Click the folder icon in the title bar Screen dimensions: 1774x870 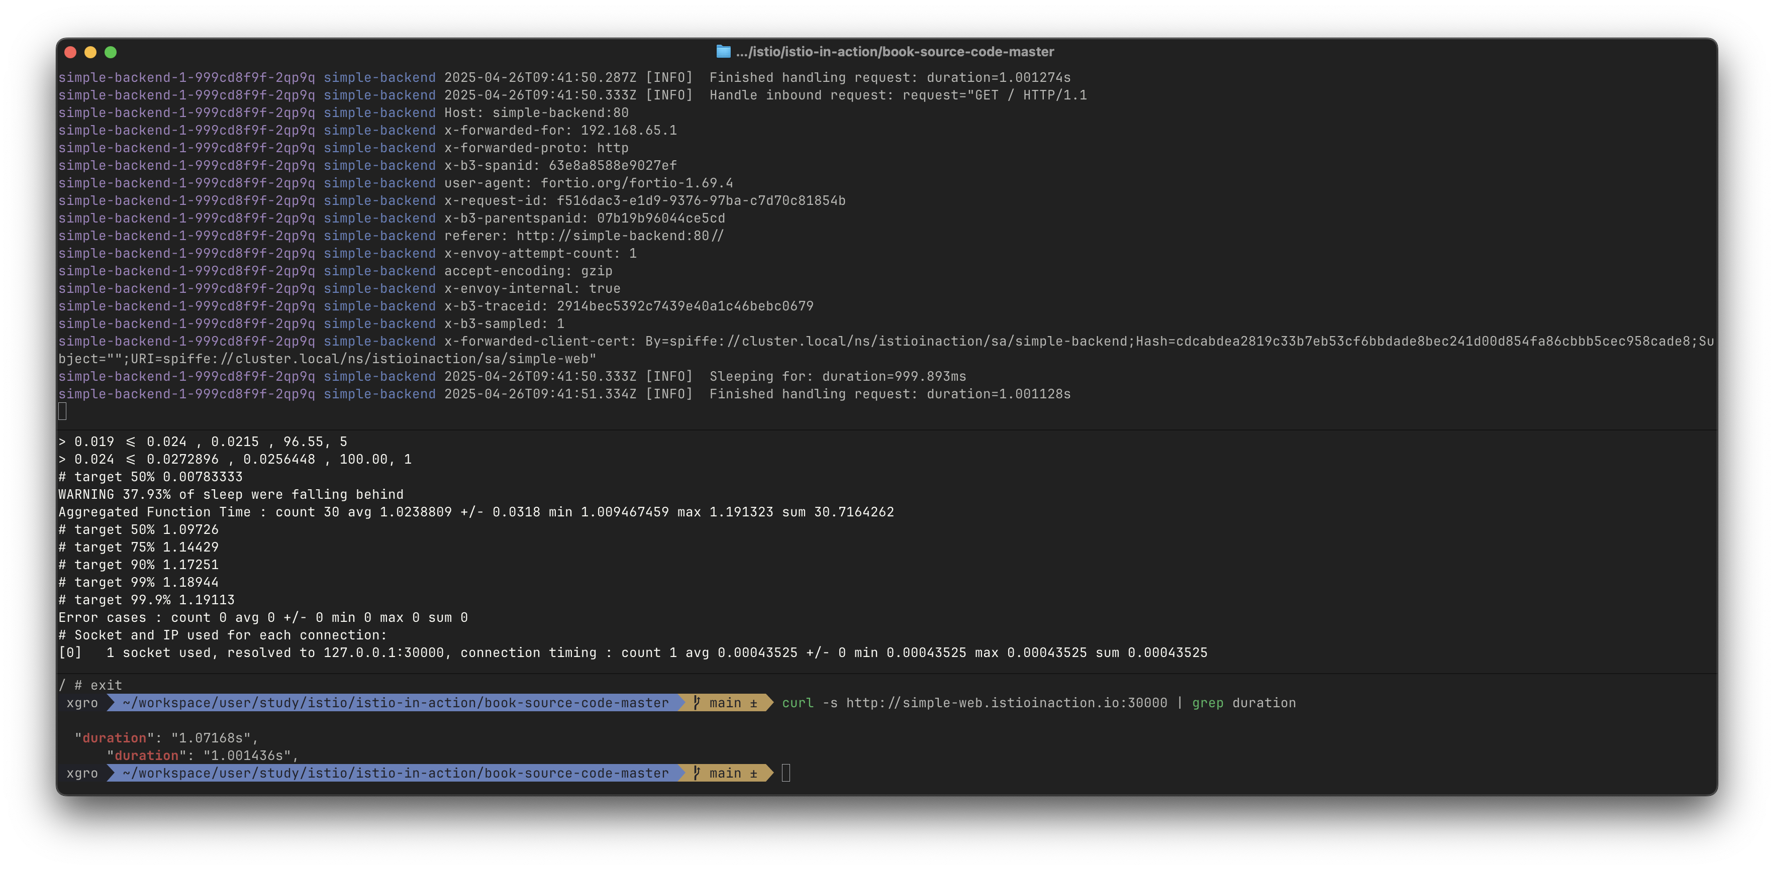pos(723,52)
